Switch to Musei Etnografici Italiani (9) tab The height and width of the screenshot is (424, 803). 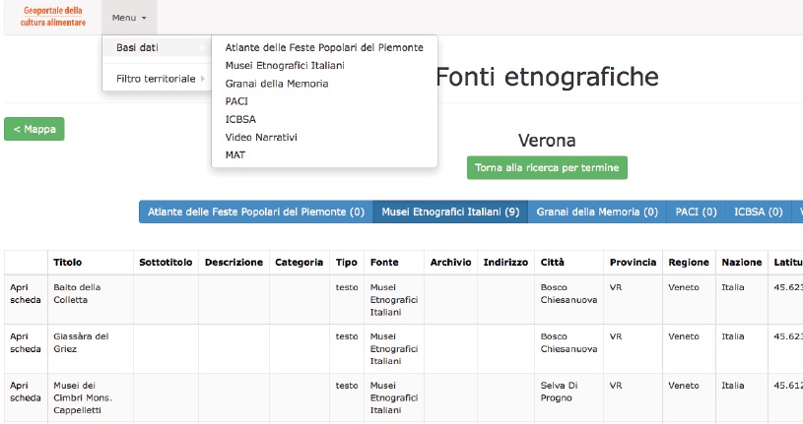450,212
